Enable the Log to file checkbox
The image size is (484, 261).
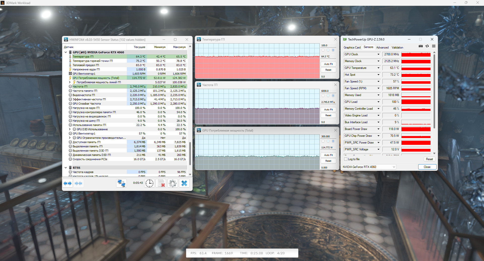[x=346, y=159]
